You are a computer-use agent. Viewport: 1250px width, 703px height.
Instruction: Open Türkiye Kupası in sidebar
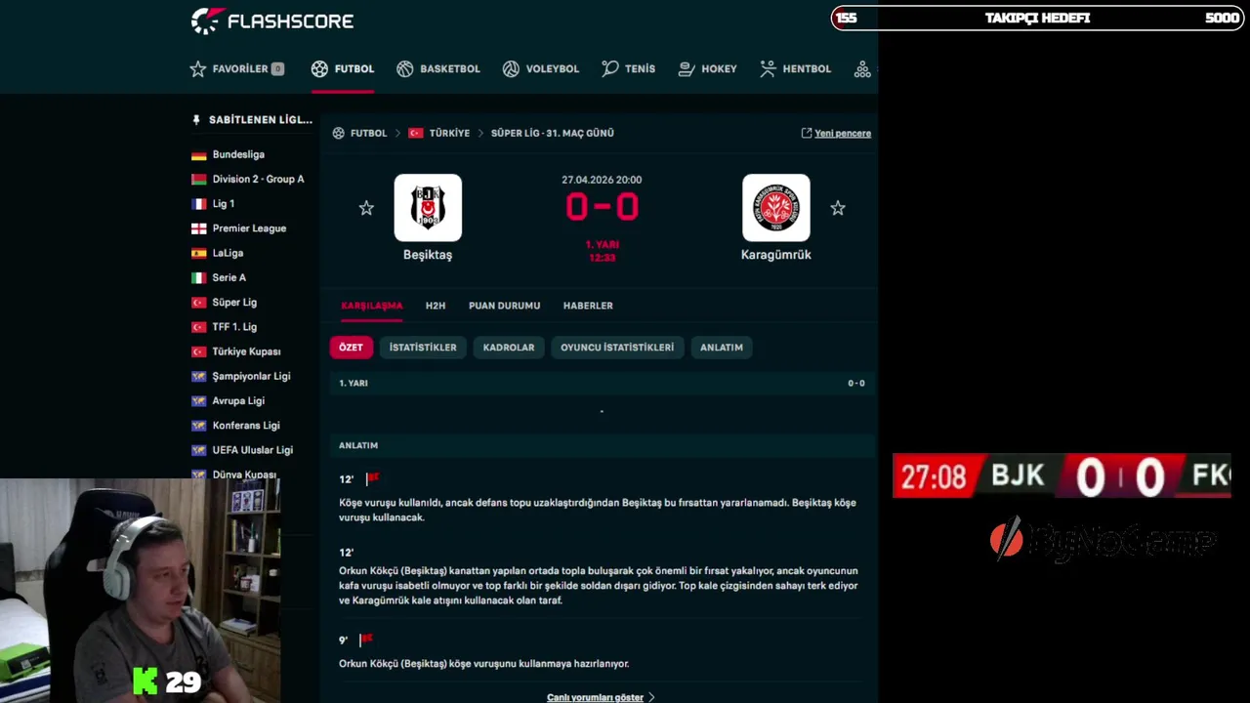pyautogui.click(x=246, y=351)
